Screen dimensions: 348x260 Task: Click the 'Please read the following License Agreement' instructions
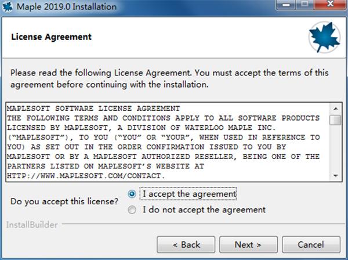[x=169, y=78]
